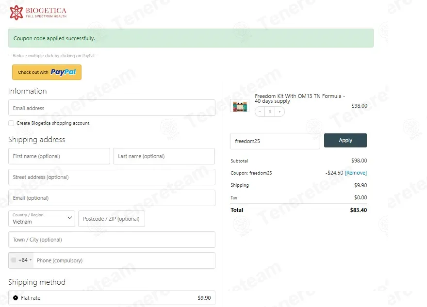Viewport: 427px width, 307px height.
Task: Check out with PayPal button
Action: tap(47, 72)
